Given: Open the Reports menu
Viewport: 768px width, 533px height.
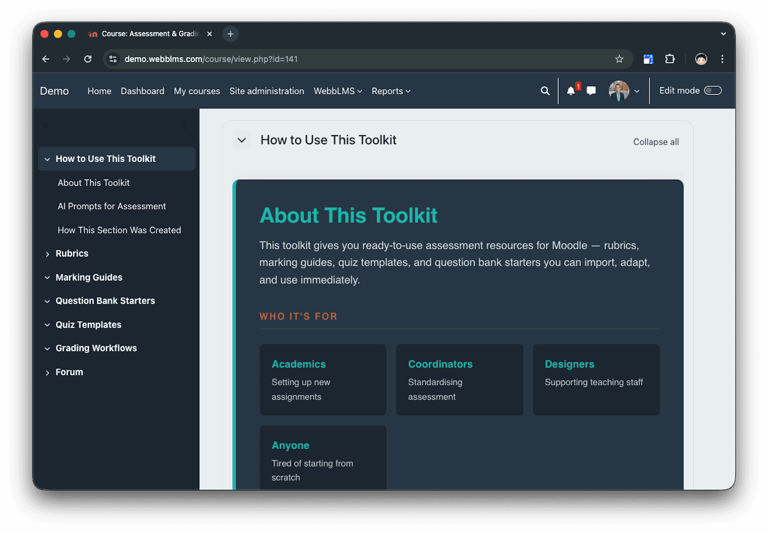Looking at the screenshot, I should (x=390, y=91).
